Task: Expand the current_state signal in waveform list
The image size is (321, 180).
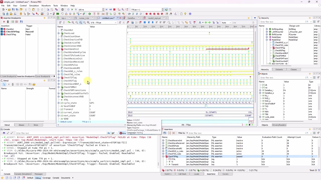Action: coord(59,112)
